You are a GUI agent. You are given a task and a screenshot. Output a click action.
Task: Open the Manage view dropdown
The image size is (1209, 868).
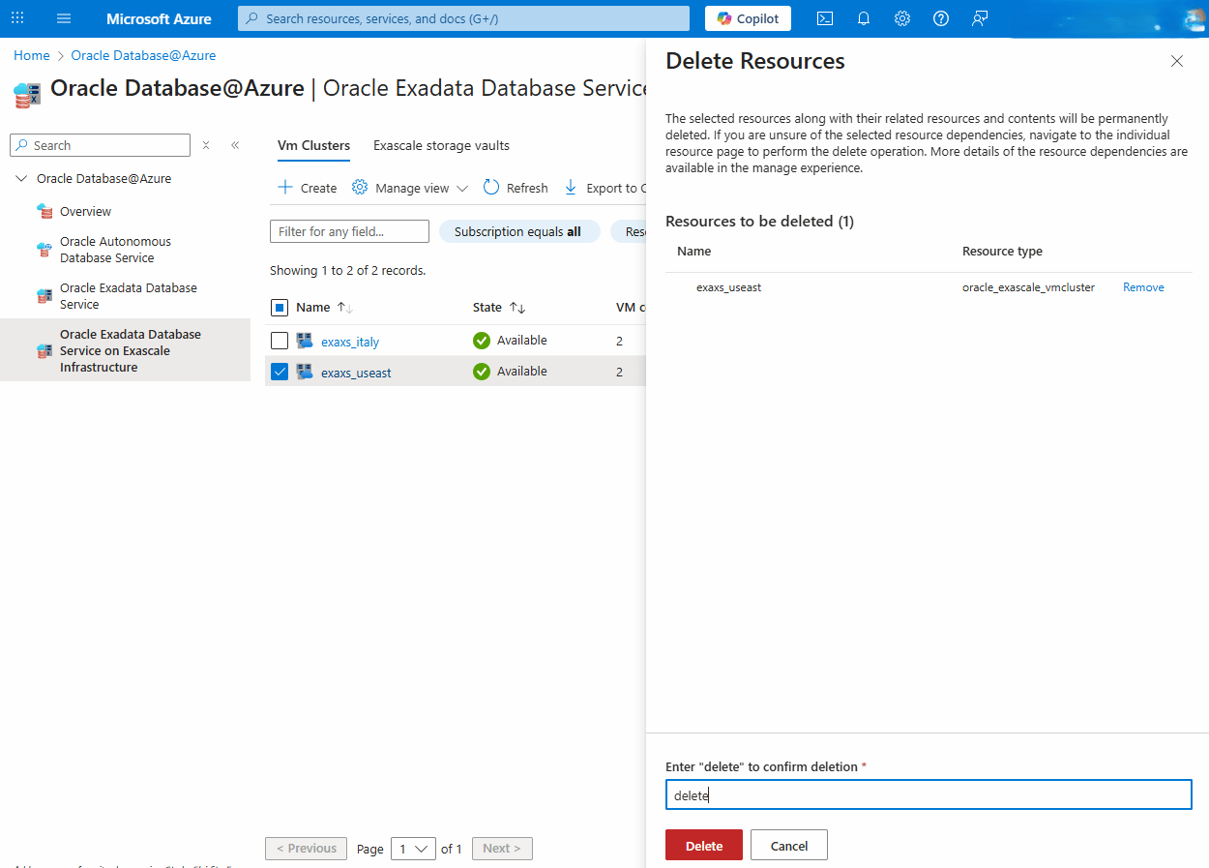click(x=409, y=187)
